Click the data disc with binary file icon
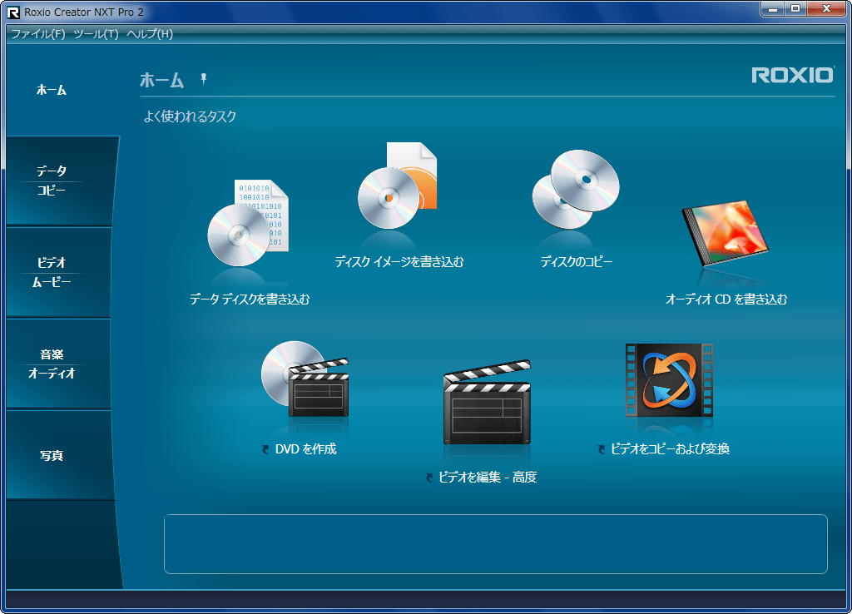 [x=248, y=223]
